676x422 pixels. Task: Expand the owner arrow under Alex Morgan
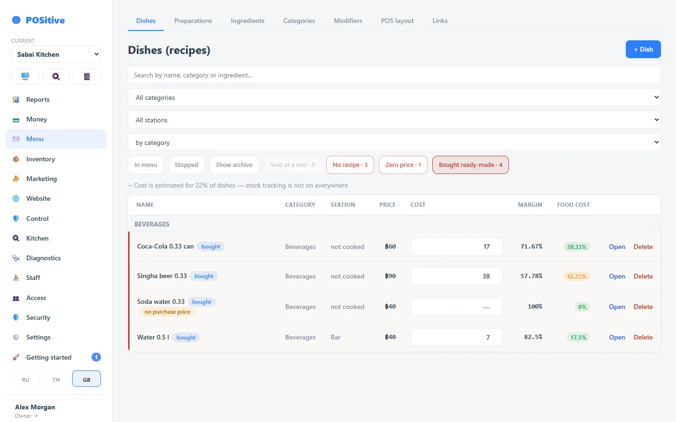click(x=37, y=416)
